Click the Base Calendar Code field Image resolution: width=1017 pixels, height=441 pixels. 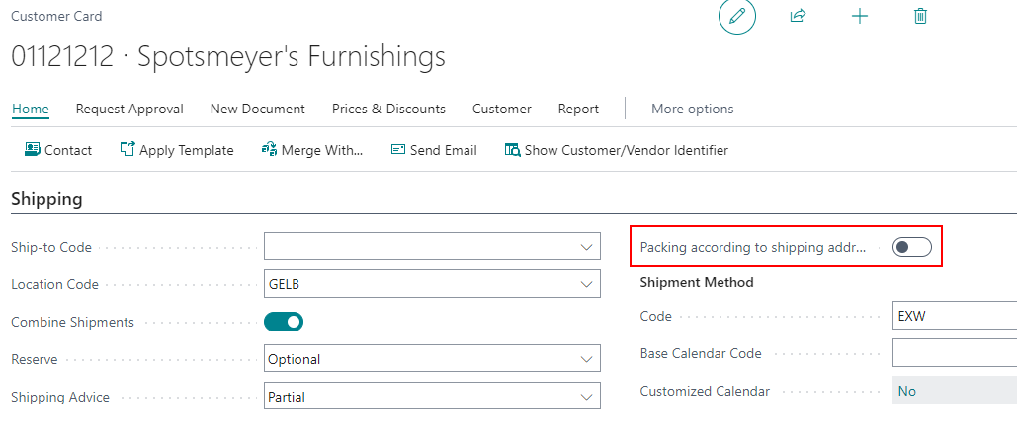pos(954,353)
